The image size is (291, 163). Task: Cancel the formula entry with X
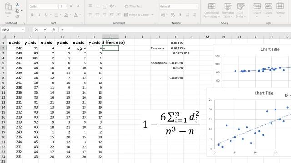point(36,29)
